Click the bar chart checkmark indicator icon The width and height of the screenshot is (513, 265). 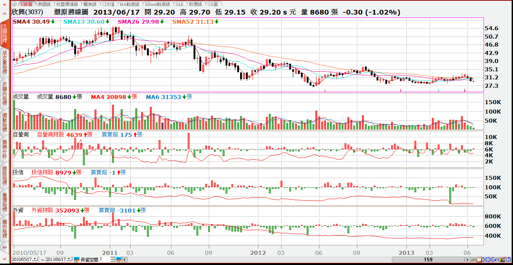(502, 260)
